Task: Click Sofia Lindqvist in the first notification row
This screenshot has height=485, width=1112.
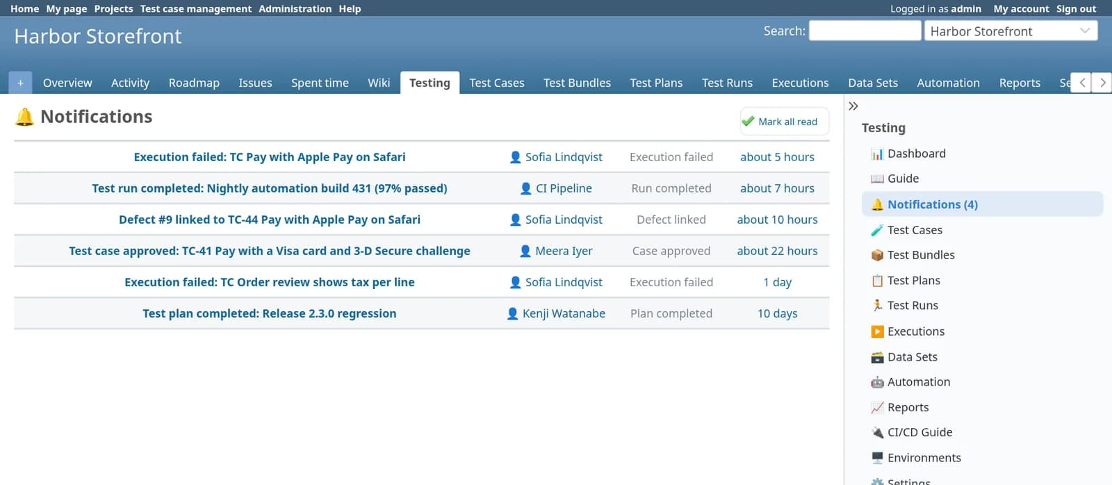Action: point(564,157)
